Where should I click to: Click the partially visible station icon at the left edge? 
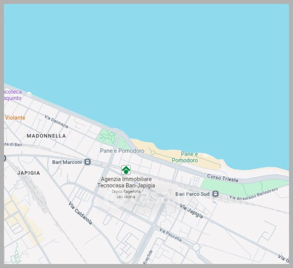[4, 158]
